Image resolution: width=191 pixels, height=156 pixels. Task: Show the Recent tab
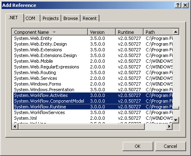pos(90,18)
